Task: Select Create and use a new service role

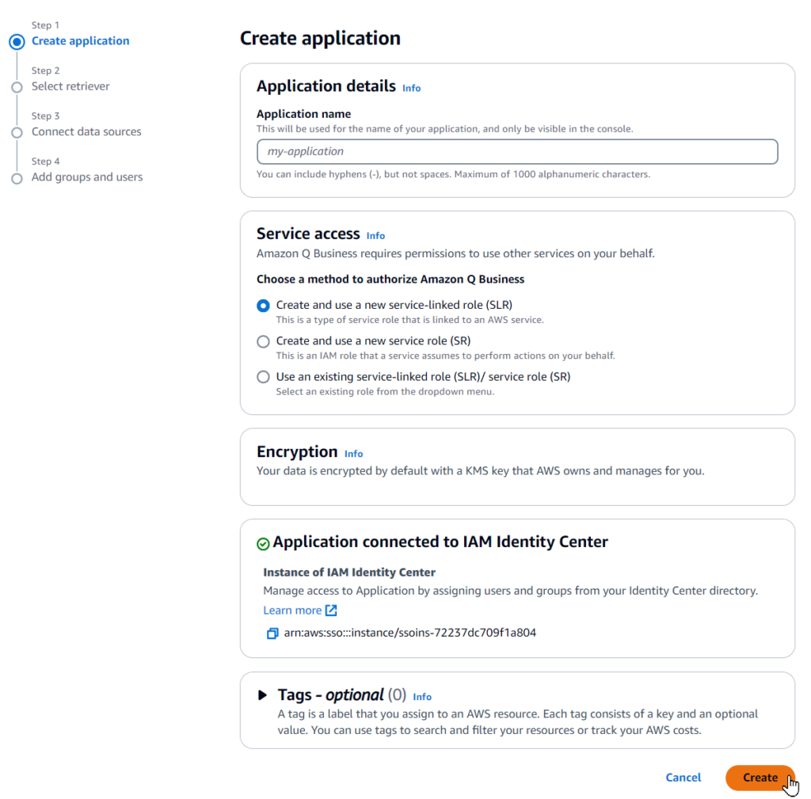Action: tap(263, 341)
